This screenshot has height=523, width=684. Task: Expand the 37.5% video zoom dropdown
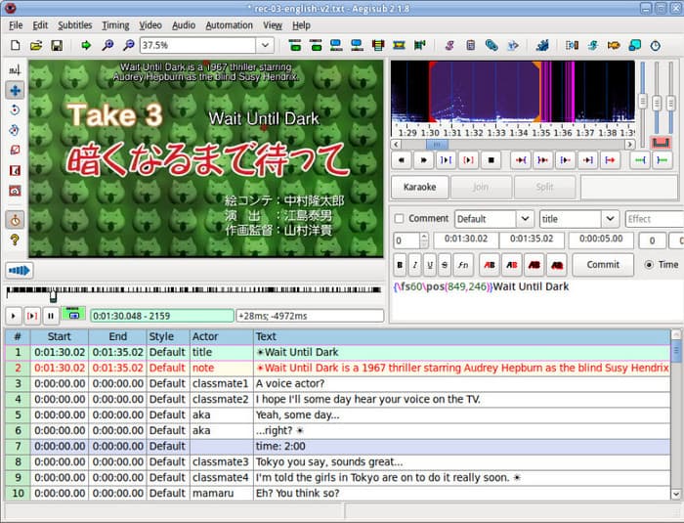click(265, 45)
